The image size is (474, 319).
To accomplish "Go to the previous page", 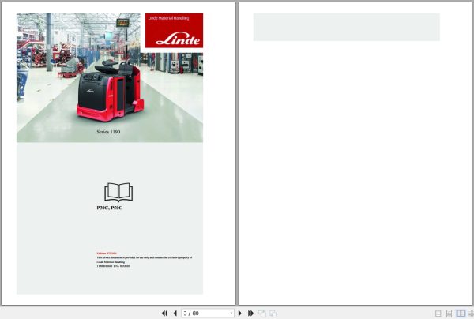I will (x=175, y=313).
